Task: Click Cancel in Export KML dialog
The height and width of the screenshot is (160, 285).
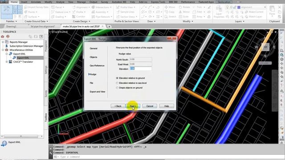Action: point(150,106)
